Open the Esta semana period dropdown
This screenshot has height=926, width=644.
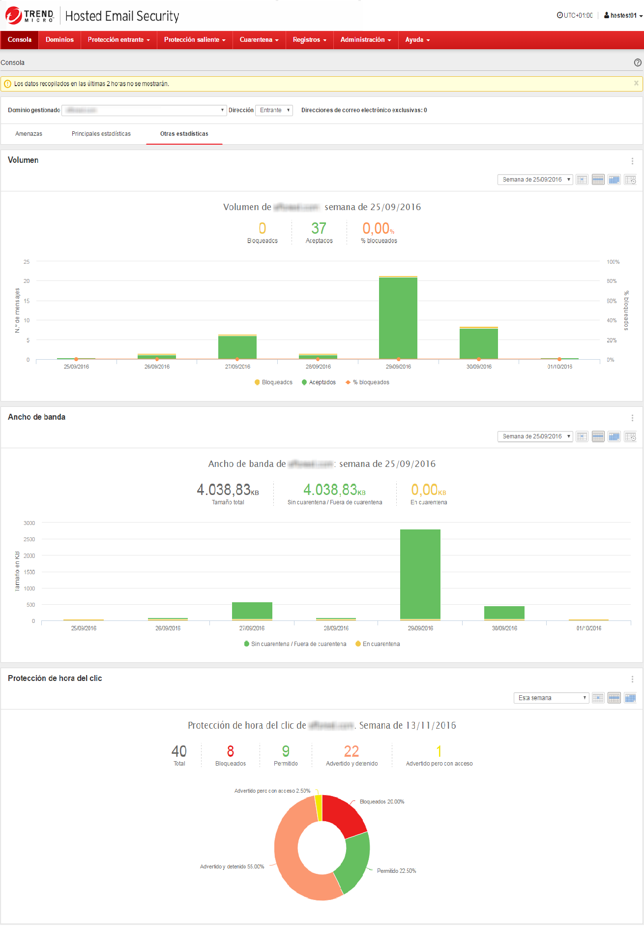(551, 698)
